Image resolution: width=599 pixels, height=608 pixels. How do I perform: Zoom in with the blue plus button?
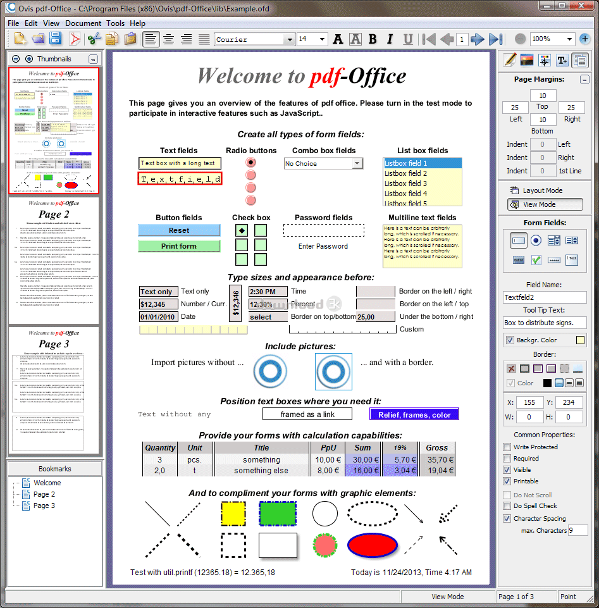tap(584, 39)
